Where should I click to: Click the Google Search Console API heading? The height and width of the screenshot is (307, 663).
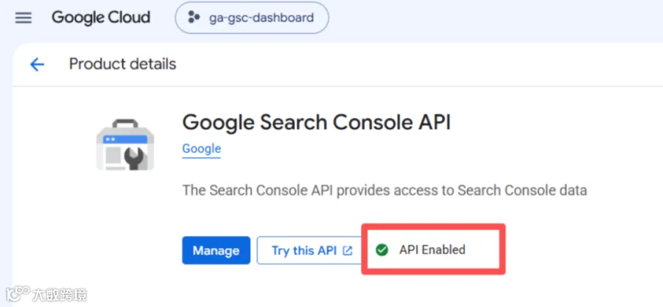click(x=316, y=123)
